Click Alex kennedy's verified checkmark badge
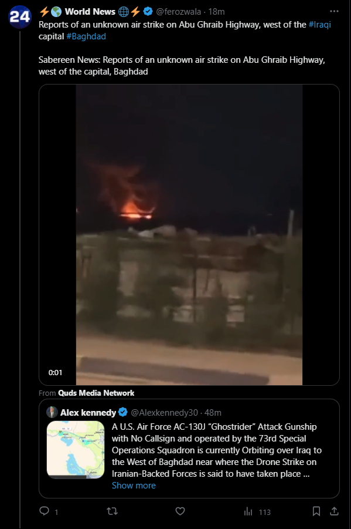The image size is (351, 529). [x=122, y=412]
